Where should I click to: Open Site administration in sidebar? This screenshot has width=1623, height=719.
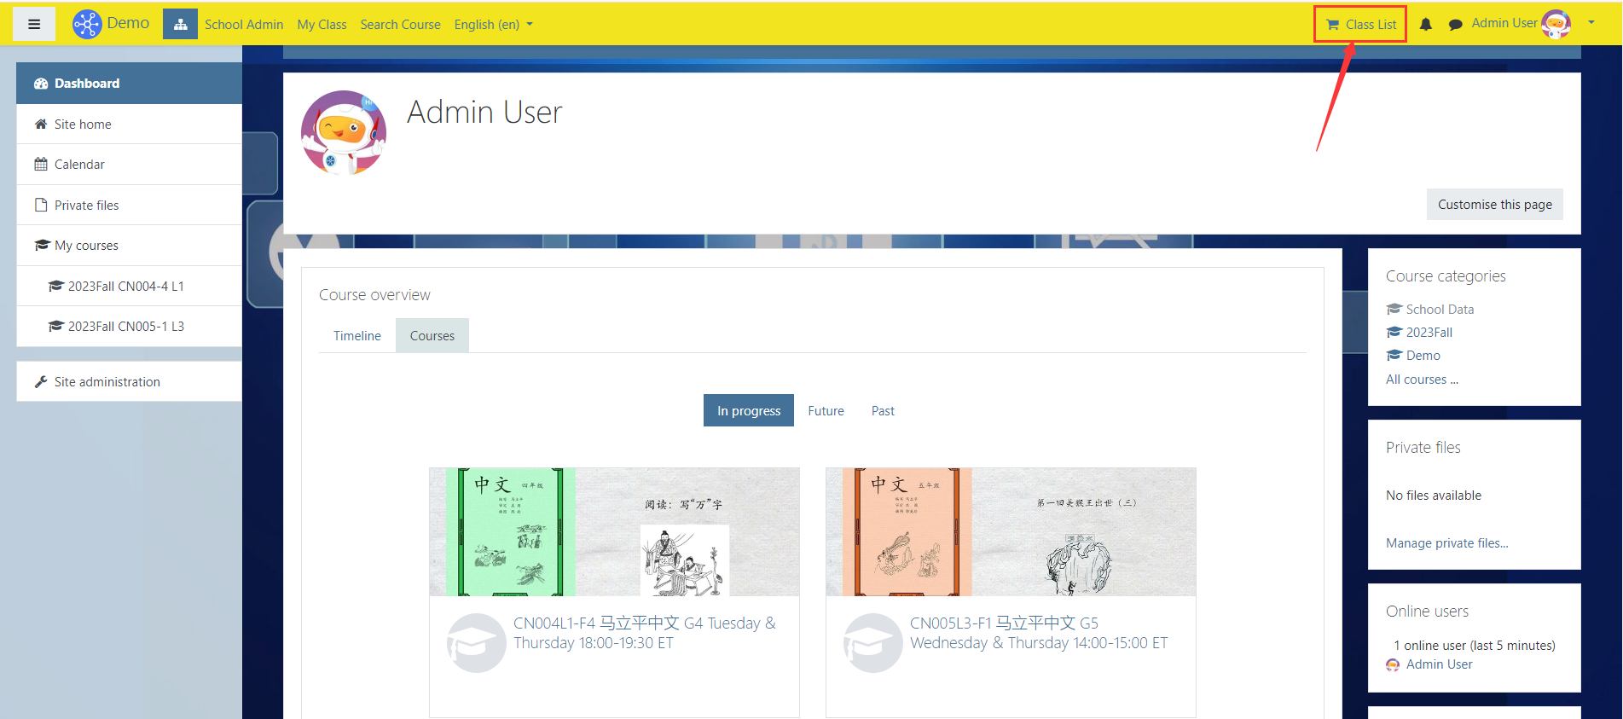[107, 382]
